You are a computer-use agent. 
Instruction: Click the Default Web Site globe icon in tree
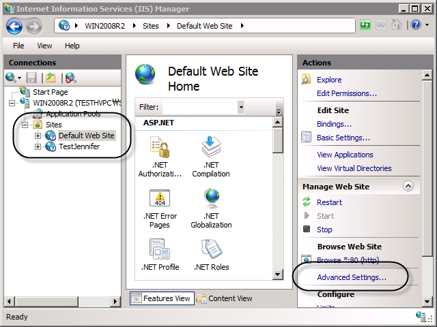pos(51,136)
